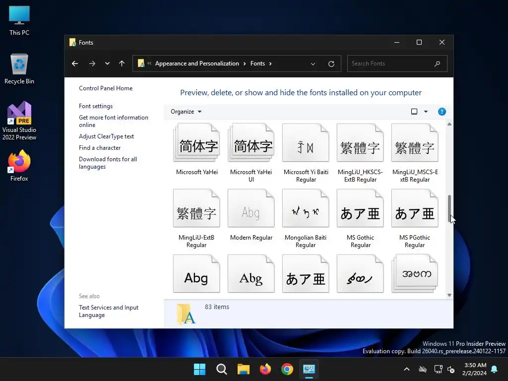Refresh the Fonts folder view
Viewport: 508px width, 381px height.
coord(331,64)
